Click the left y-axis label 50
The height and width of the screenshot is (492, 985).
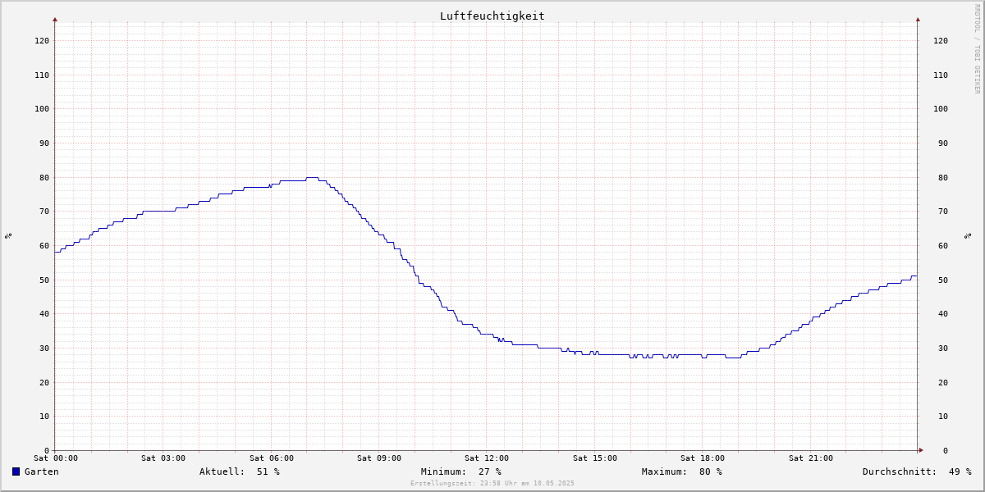pos(44,280)
